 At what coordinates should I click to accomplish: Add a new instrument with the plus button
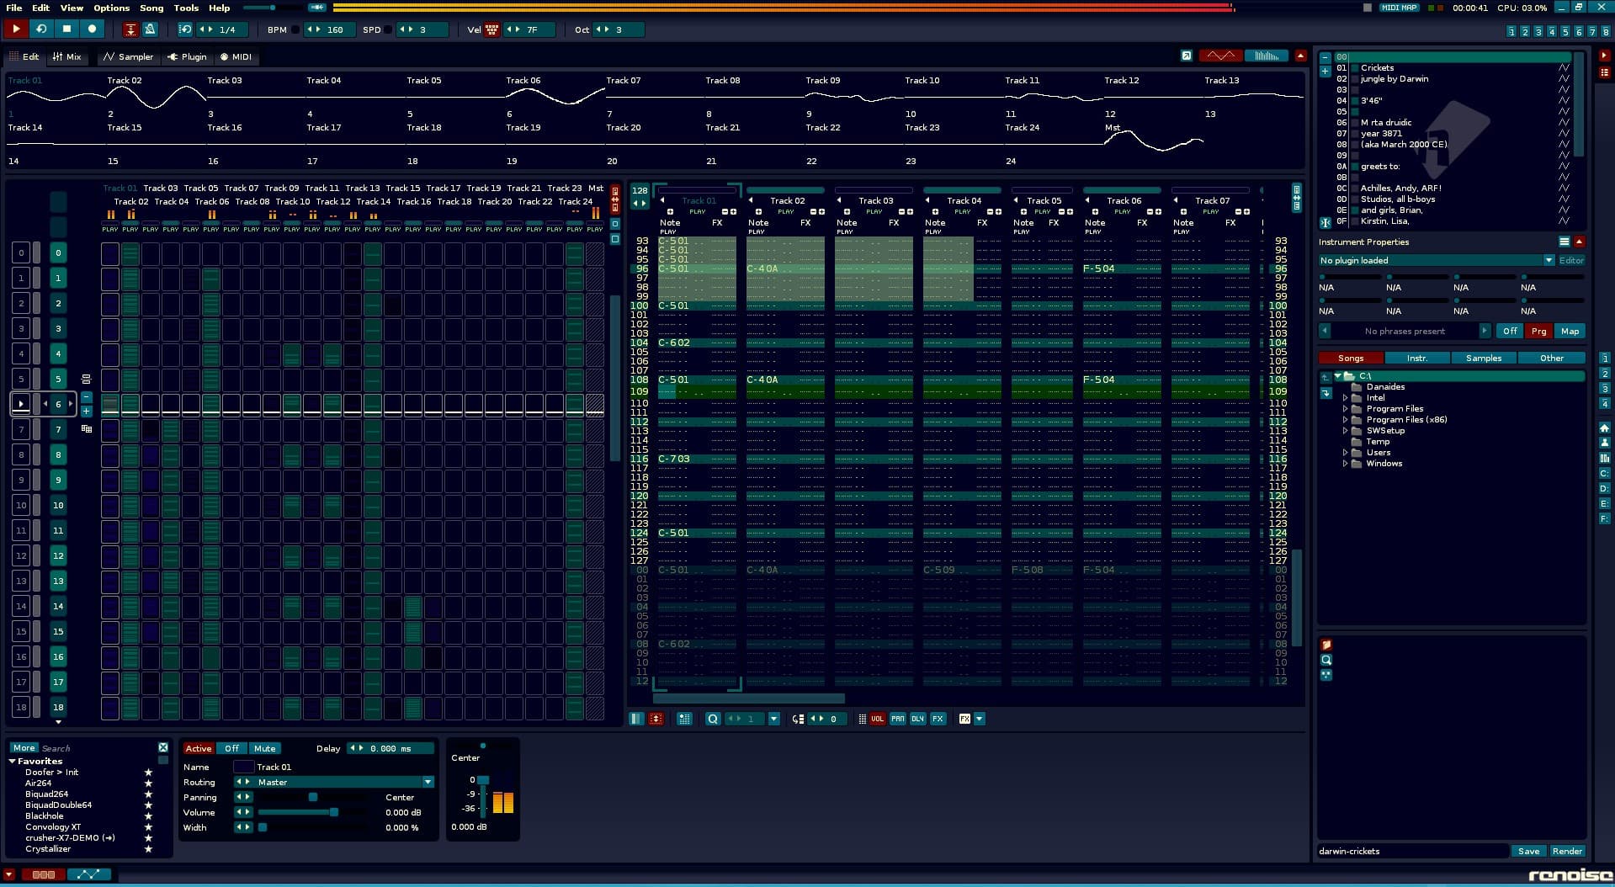point(1325,72)
